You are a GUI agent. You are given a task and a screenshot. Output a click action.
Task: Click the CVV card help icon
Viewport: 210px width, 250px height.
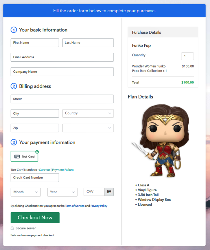(x=109, y=192)
